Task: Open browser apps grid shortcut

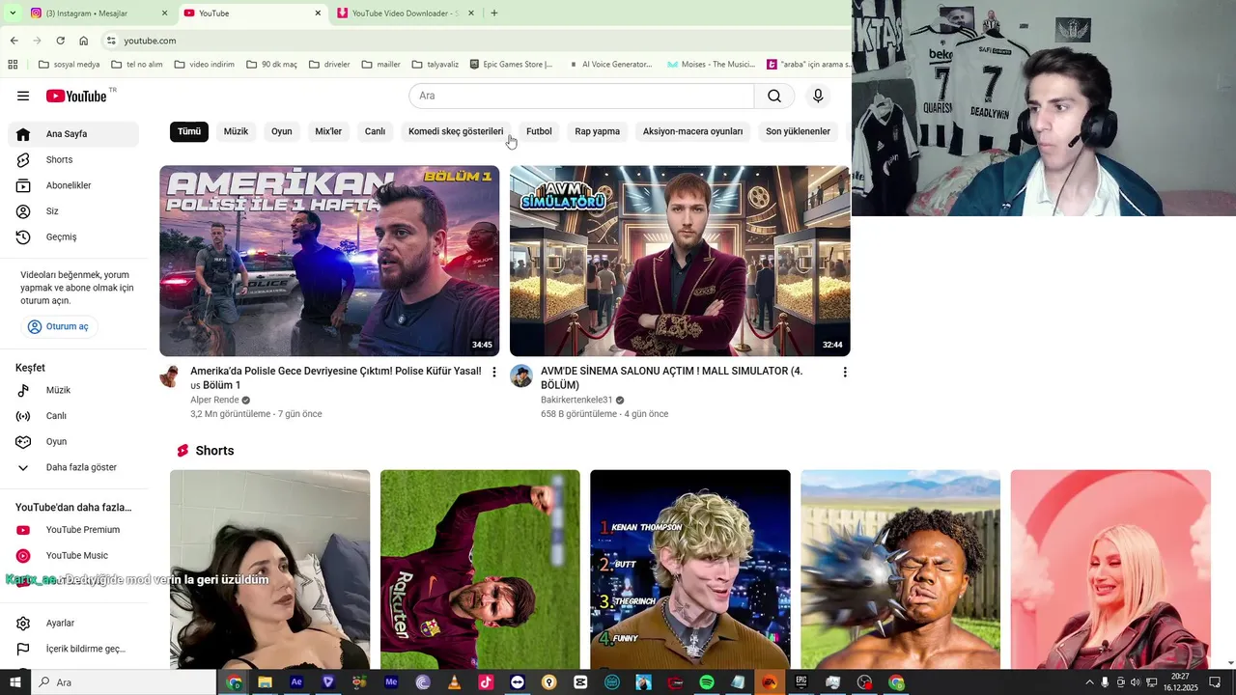Action: (x=13, y=65)
